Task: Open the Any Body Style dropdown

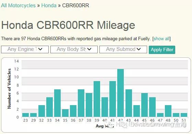Action: [x=74, y=49]
